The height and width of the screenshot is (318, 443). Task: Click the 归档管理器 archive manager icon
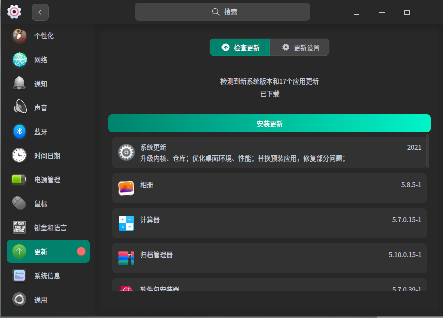coord(126,258)
